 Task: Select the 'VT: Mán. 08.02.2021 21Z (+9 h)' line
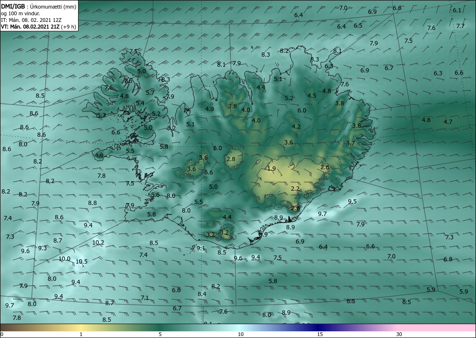[x=39, y=27]
